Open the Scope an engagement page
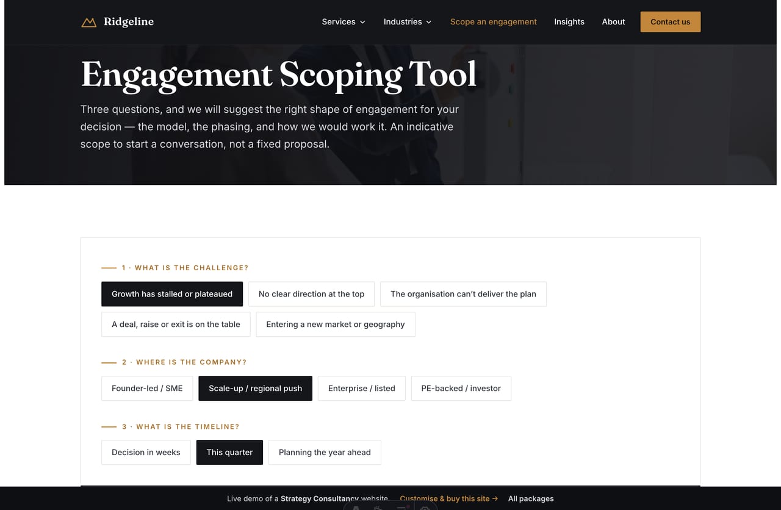 [x=494, y=22]
